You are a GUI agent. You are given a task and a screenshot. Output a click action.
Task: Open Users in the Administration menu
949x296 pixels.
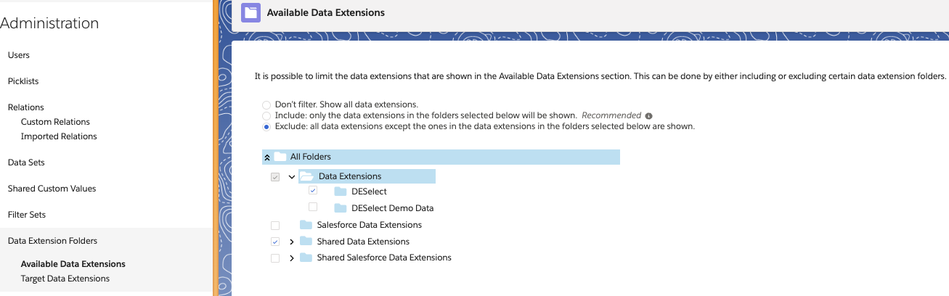(x=19, y=55)
